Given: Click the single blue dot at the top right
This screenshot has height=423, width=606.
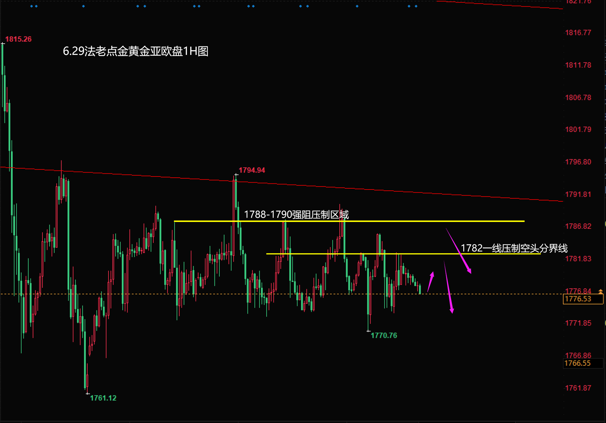Looking at the screenshot, I should pyautogui.click(x=357, y=6).
